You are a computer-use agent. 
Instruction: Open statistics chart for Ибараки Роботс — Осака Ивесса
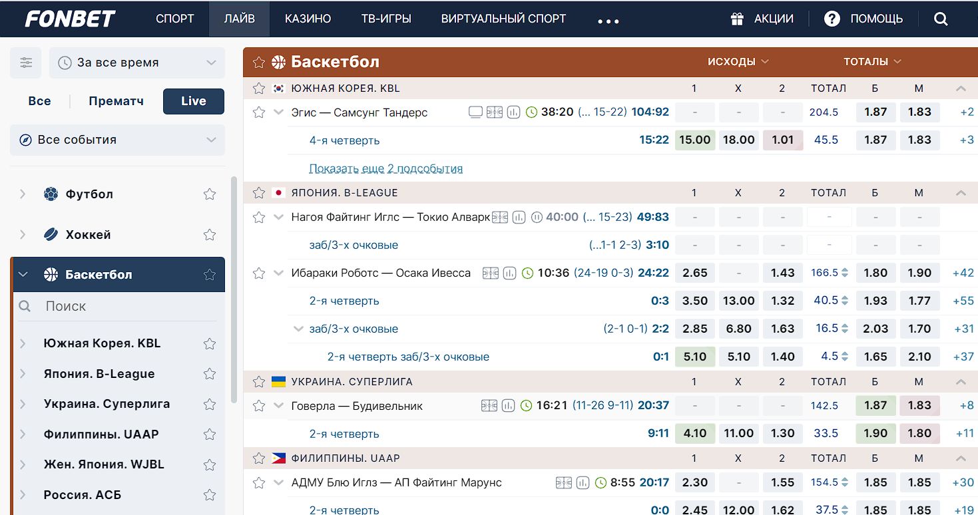509,273
